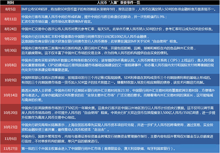Viewport: 220px width, 153px height.
Task: Select the 8月11日 date cell
Action: point(10,19)
